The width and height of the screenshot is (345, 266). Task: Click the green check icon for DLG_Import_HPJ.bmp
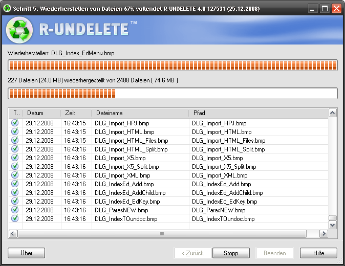coord(15,123)
